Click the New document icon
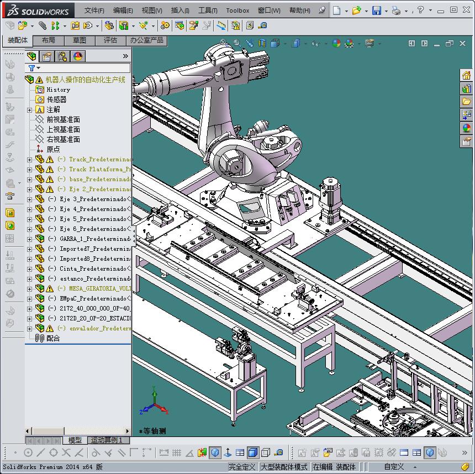Screen dimensions: 475x474 [336, 10]
